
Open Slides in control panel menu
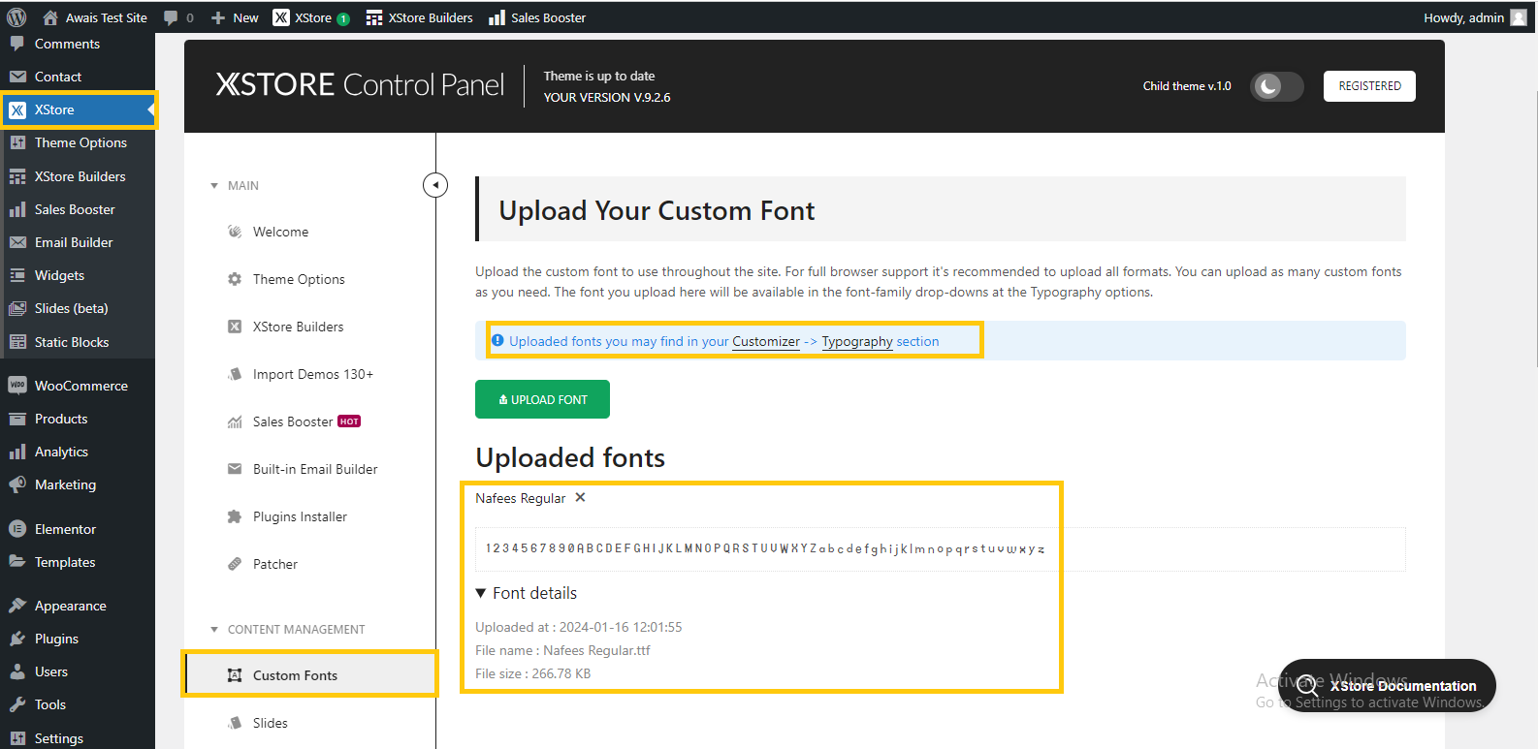[270, 723]
